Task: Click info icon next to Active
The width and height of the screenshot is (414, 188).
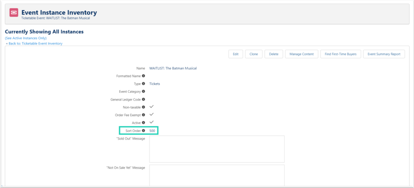Action: pos(143,123)
